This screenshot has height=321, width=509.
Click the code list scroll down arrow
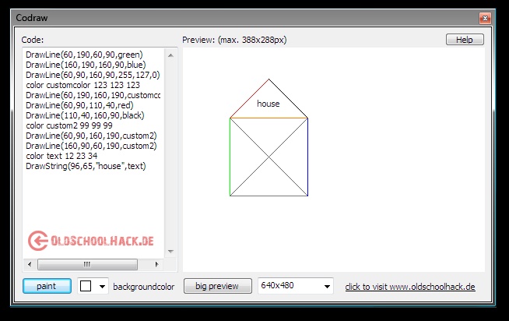click(170, 251)
